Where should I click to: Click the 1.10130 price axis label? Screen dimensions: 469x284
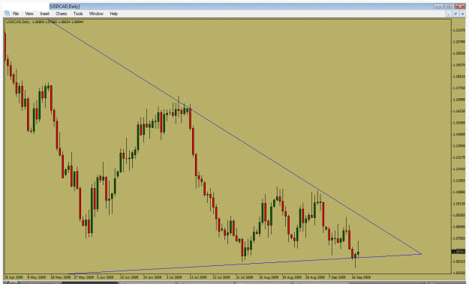(459, 204)
